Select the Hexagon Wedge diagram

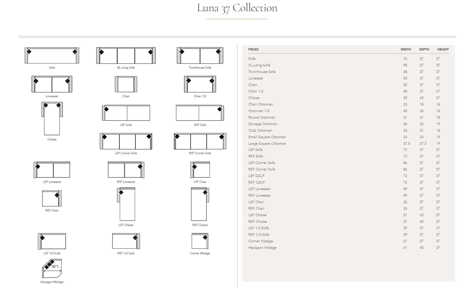click(x=52, y=268)
